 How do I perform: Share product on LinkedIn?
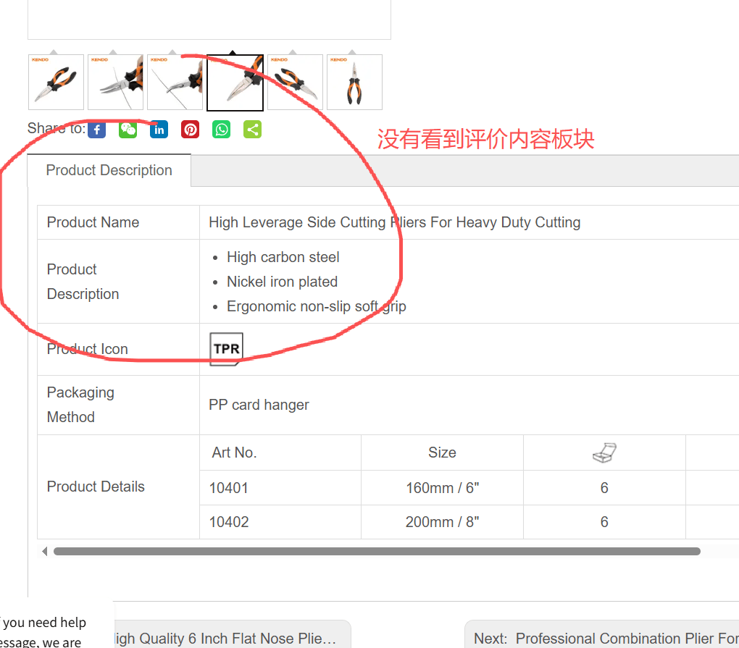point(159,130)
